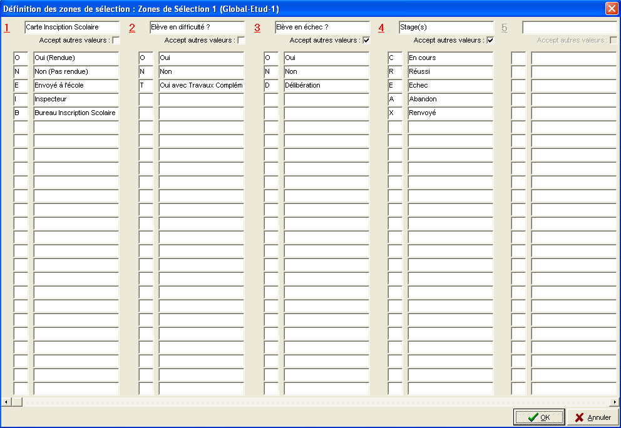
Task: Click the 'Oui avec Travaux Complém' field
Action: pos(201,86)
